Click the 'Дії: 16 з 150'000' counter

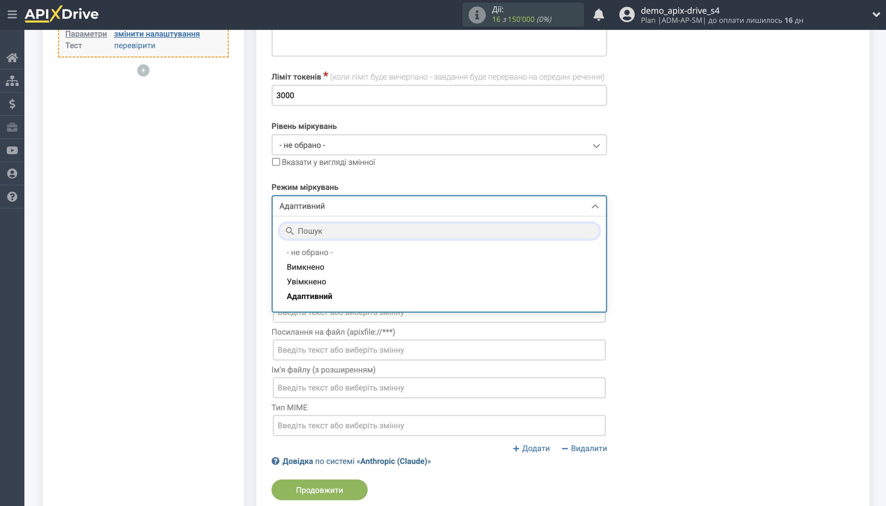(523, 15)
